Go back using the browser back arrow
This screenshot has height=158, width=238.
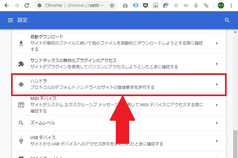coord(7,6)
